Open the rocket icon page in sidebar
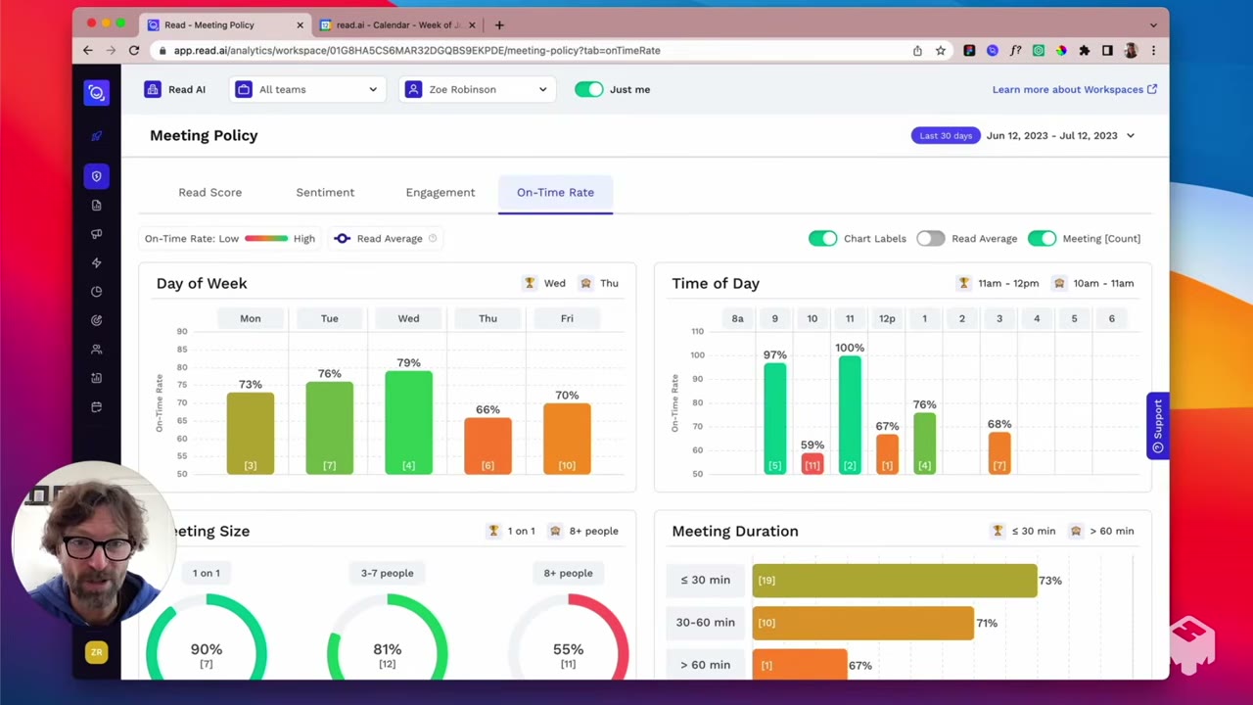 point(96,136)
